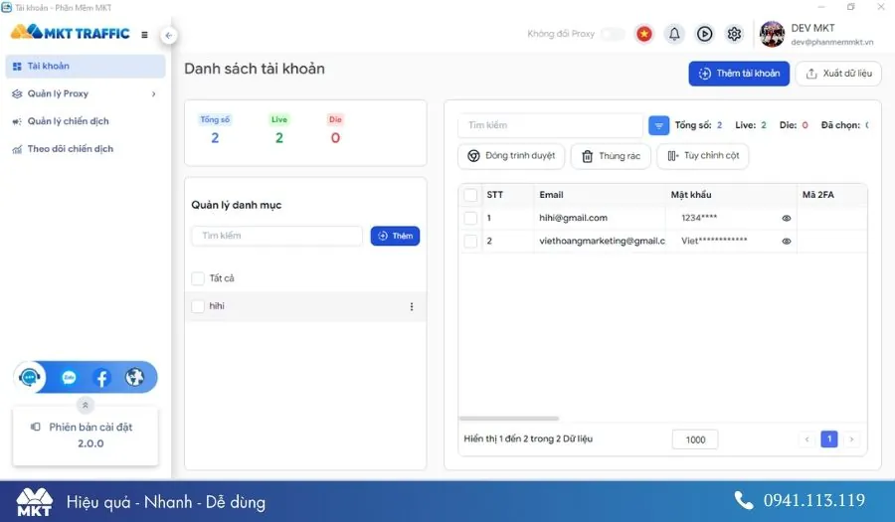Open the Facebook icon in support bar

coord(101,378)
